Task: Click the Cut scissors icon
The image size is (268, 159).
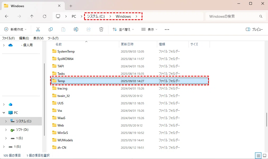Action: (38, 29)
